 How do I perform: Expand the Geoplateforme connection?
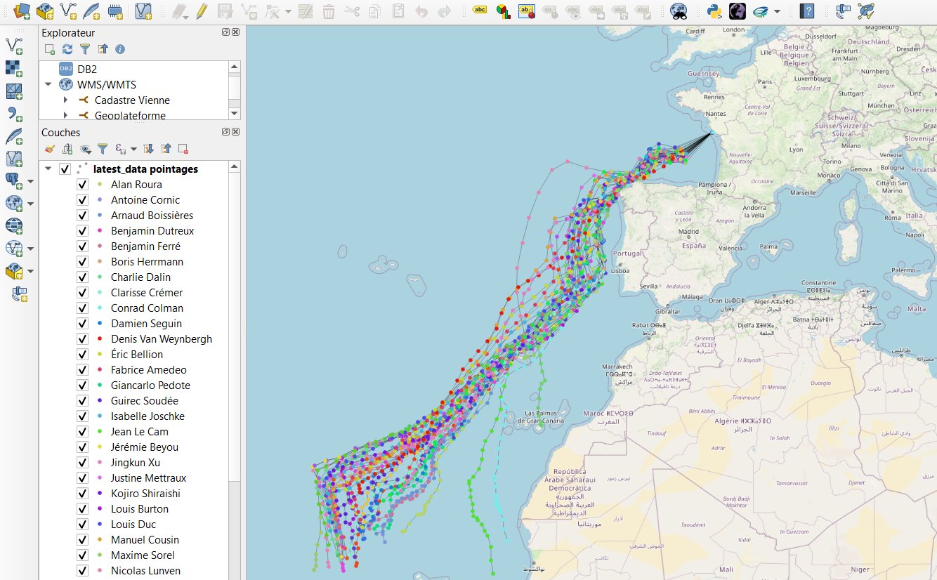65,115
